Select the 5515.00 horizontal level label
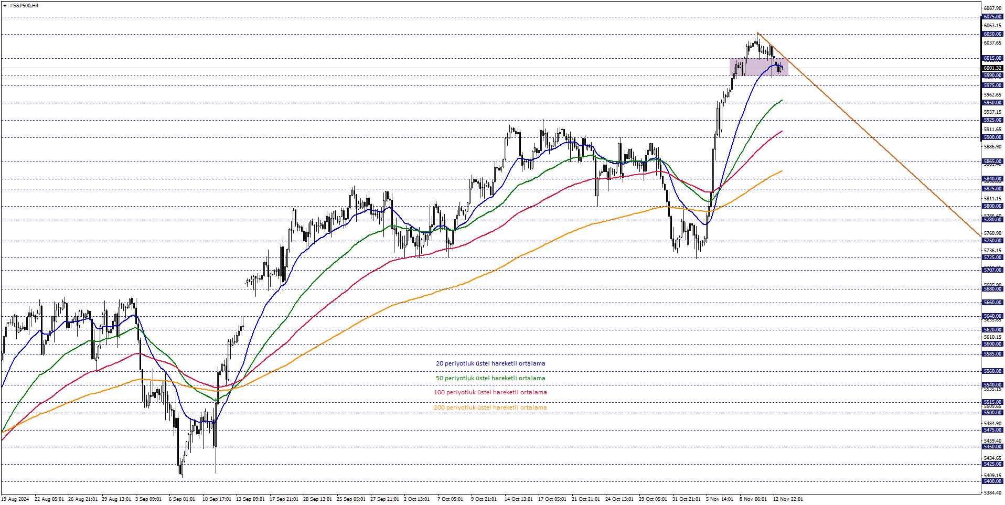Screen dimensions: 1005x505 (x=992, y=402)
